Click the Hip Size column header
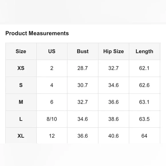166x166 pixels. pos(114,51)
